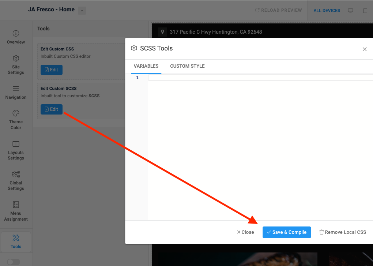The image size is (373, 266).
Task: Click 'Inbuilt tool to customize SCSS' text
Action: [70, 96]
